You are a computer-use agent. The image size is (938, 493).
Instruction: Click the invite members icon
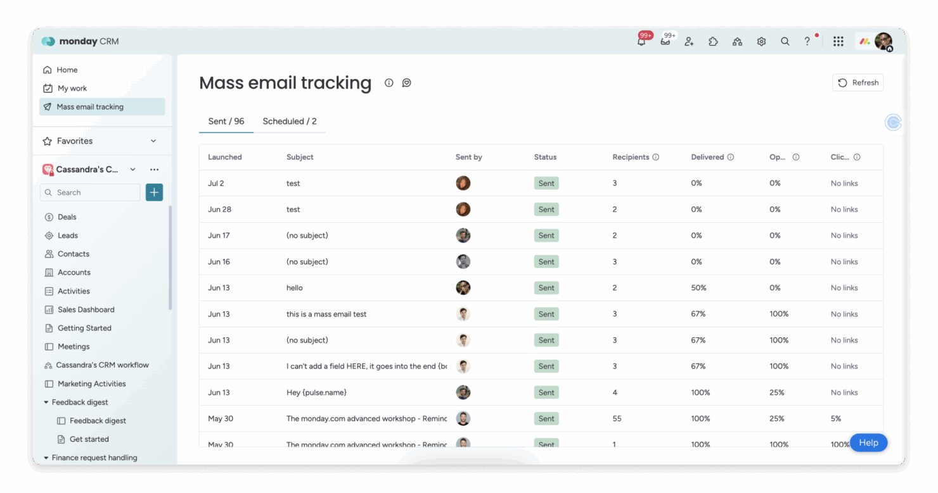[689, 41]
